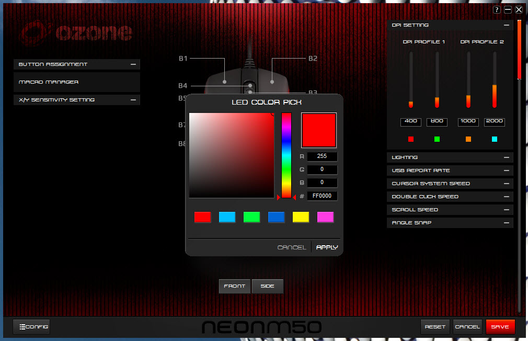Screen dimensions: 528x341
Task: Click the 800 DPI slider
Action: 437,80
